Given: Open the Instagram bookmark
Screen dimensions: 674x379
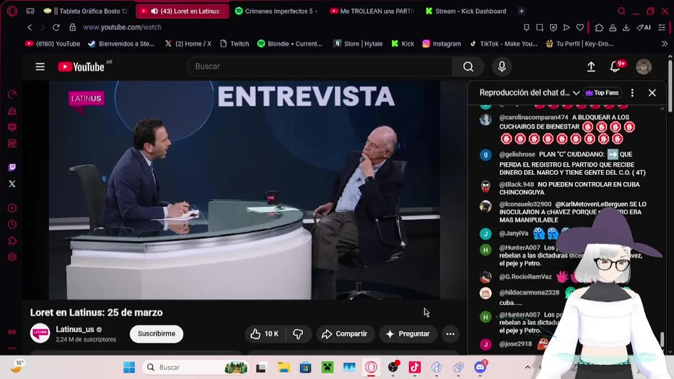Looking at the screenshot, I should point(441,44).
